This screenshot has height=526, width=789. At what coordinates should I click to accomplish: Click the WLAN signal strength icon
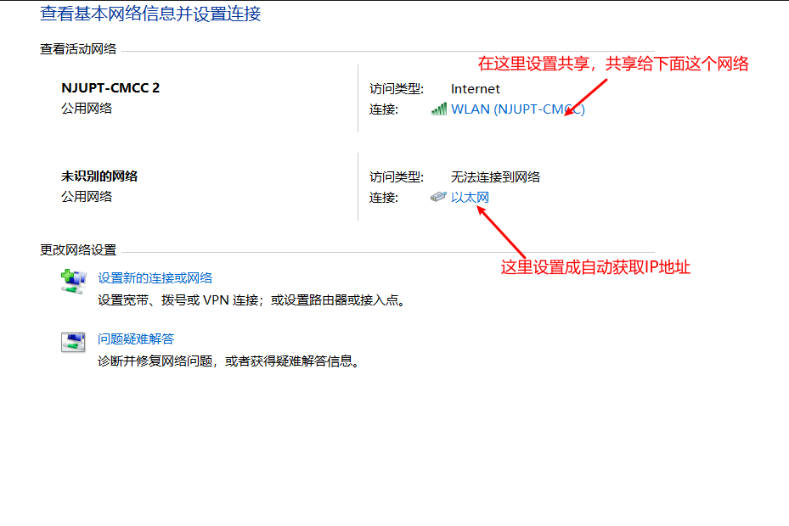(439, 109)
